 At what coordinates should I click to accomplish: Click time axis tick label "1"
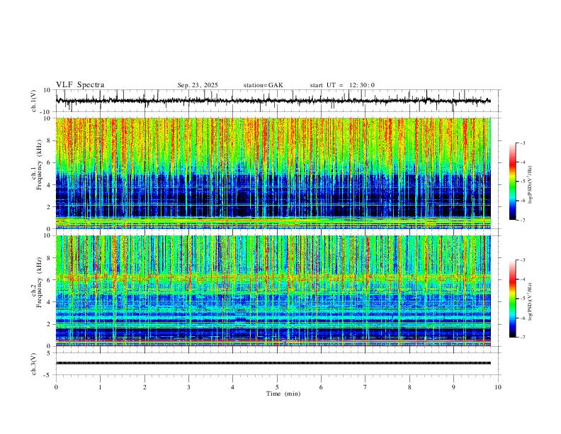(x=100, y=387)
